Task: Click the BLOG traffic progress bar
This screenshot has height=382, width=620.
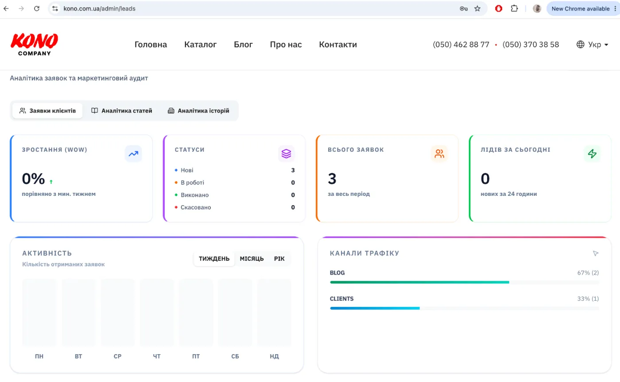Action: point(465,282)
